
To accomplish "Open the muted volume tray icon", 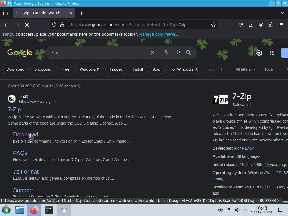I will [x=237, y=210].
